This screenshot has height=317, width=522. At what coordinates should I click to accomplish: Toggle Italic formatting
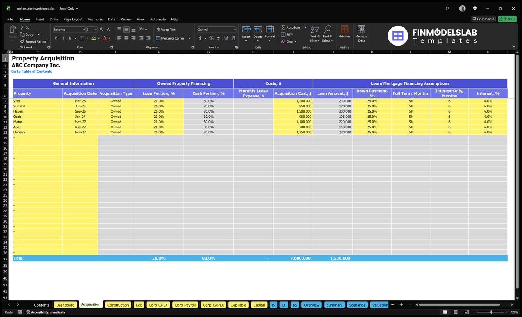coord(64,38)
